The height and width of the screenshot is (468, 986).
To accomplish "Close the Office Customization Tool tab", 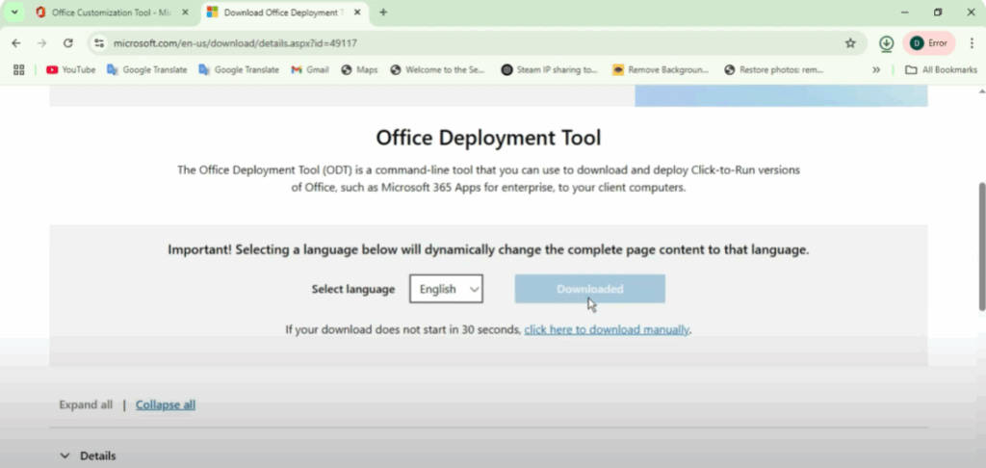I will click(185, 13).
